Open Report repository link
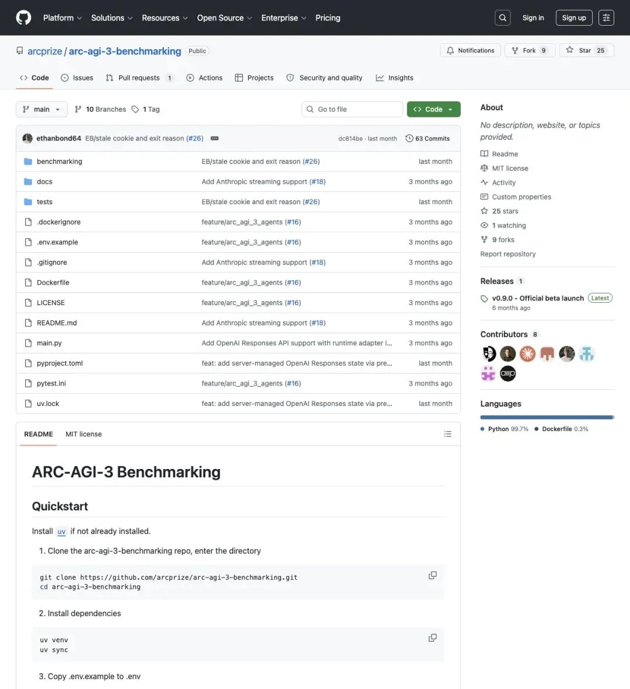The width and height of the screenshot is (630, 689). pyautogui.click(x=508, y=254)
